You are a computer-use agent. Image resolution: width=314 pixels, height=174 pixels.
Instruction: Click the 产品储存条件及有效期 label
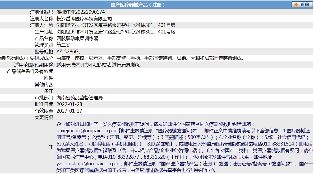[30, 71]
